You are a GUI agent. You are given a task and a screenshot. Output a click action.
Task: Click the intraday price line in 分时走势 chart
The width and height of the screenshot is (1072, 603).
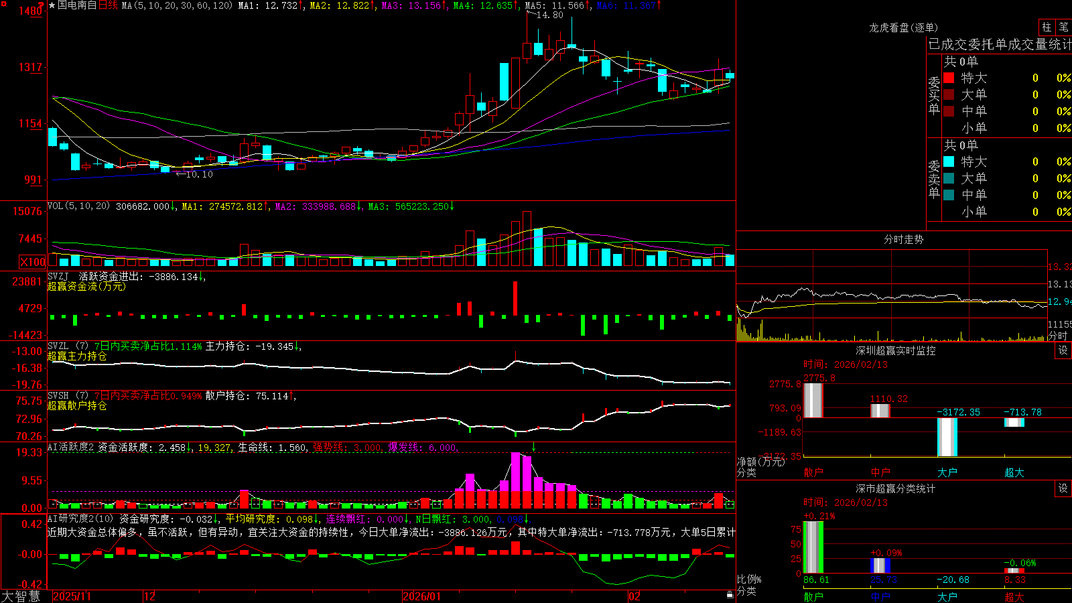(x=891, y=297)
